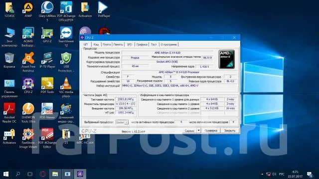
Task: Click the AMD Athlon II logo image
Action: [227, 59]
